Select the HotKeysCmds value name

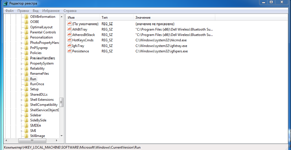coord(83,40)
